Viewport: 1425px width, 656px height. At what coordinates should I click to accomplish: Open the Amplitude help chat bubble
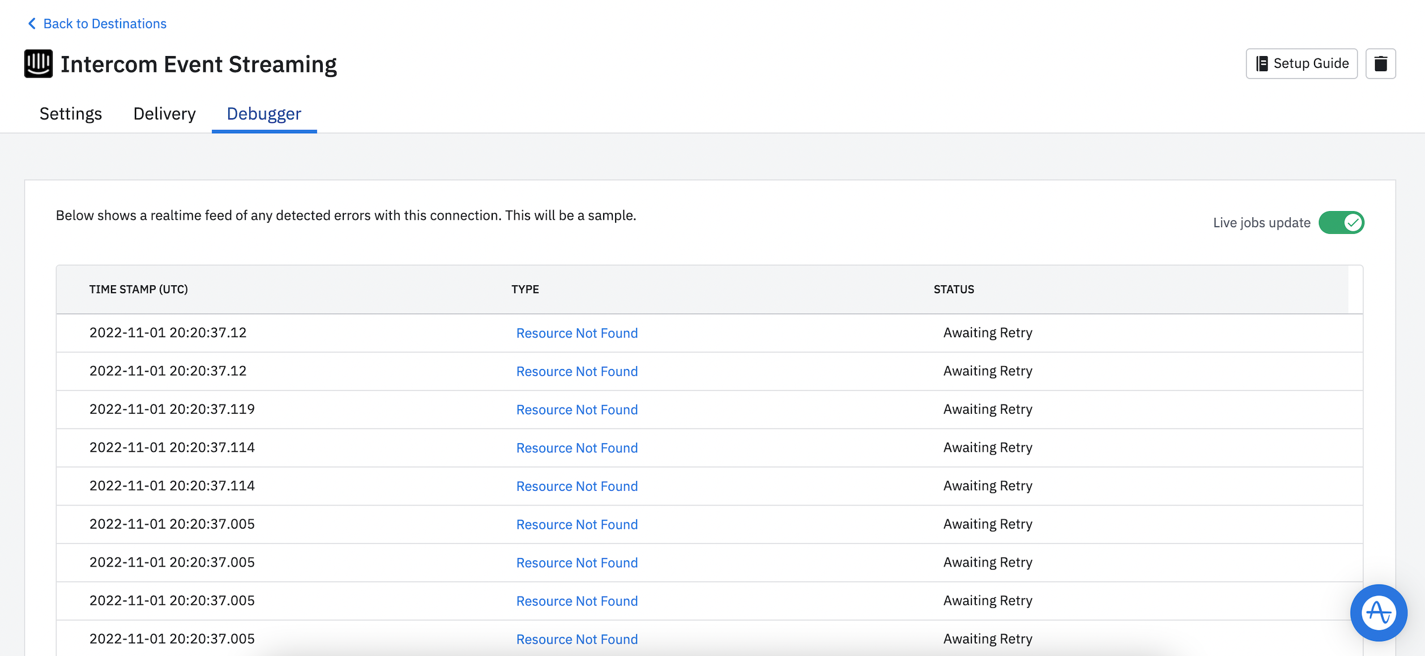pos(1378,612)
